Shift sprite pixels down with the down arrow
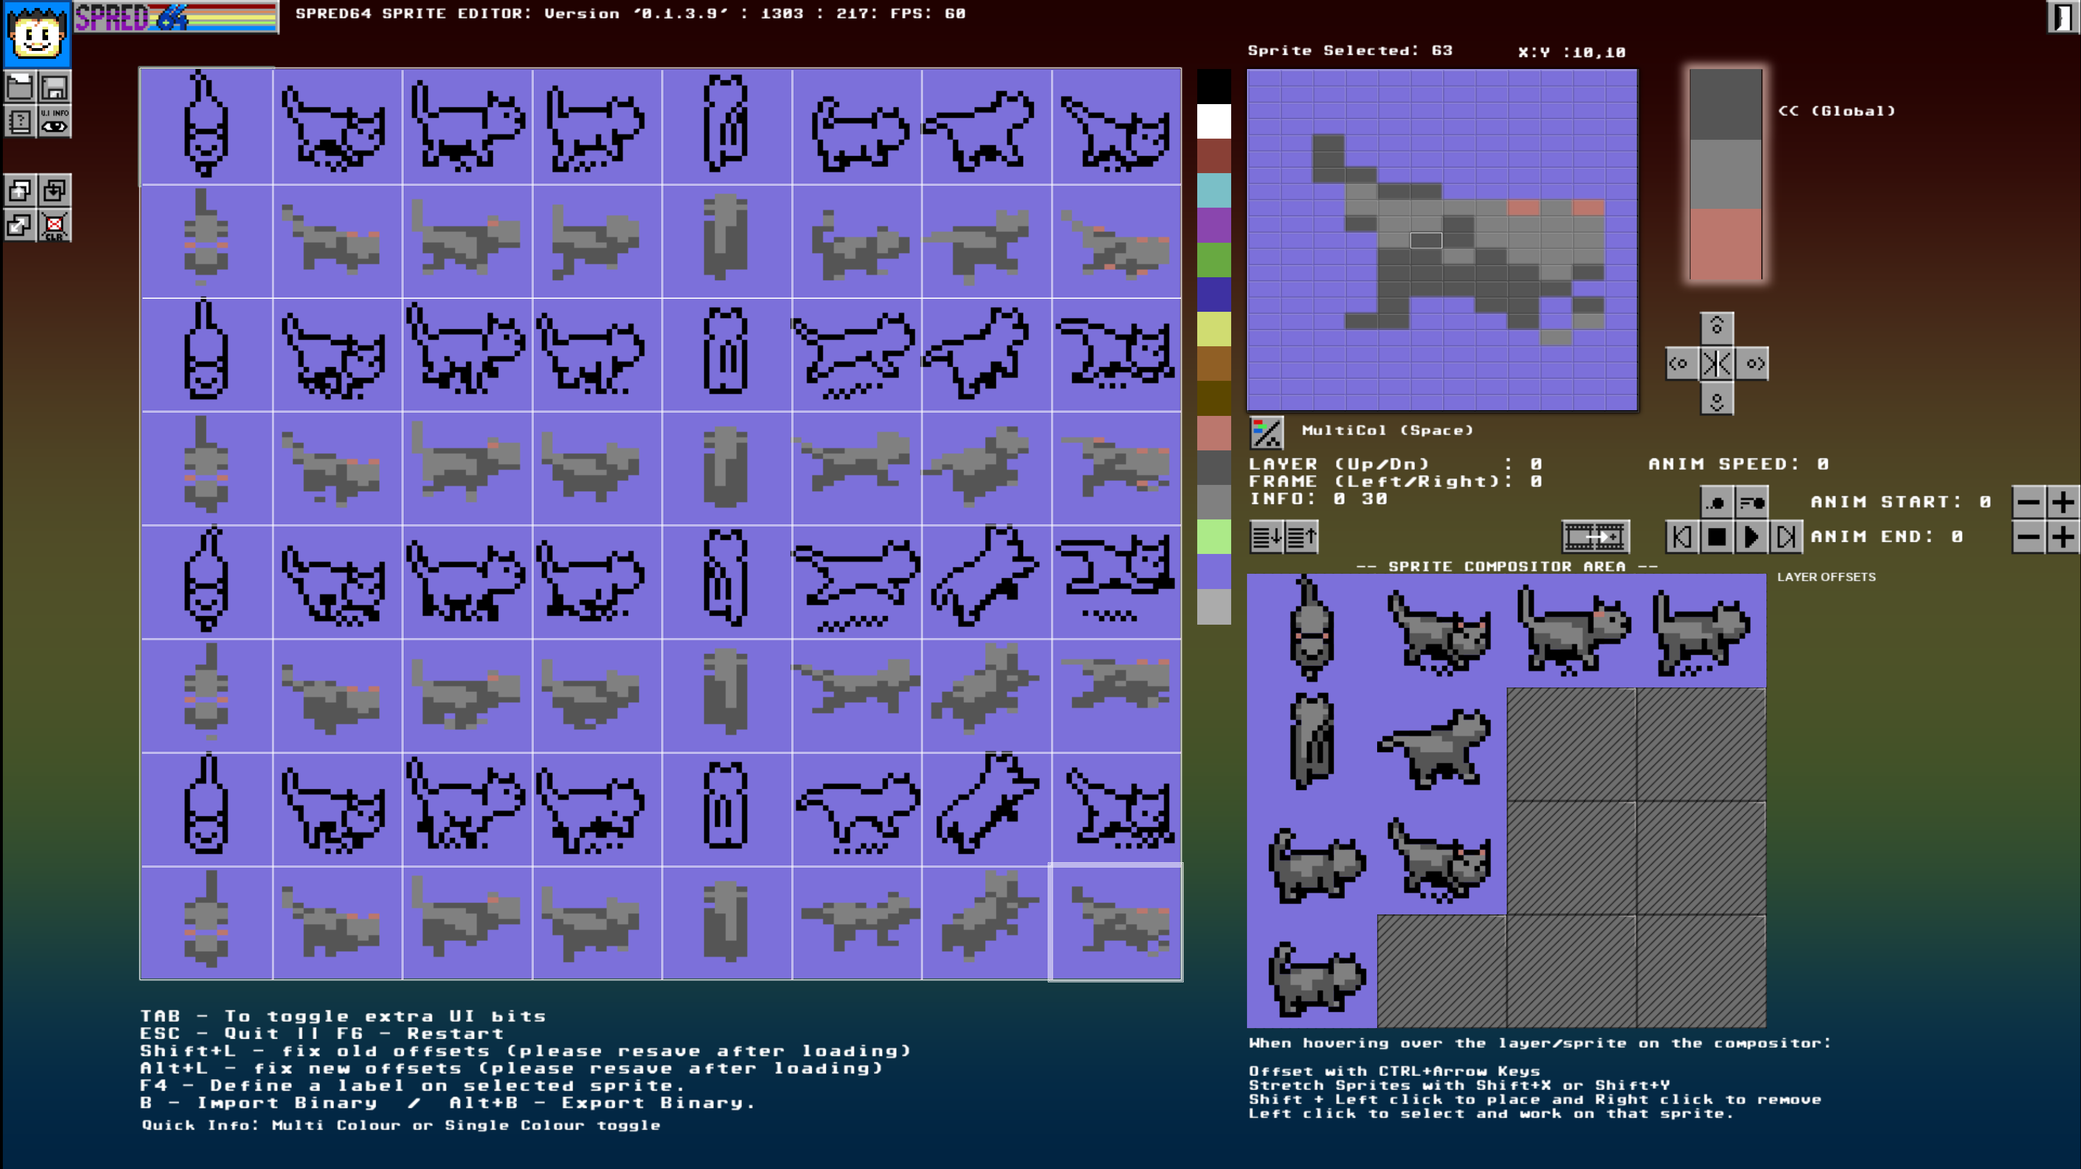This screenshot has height=1169, width=2081. click(1717, 398)
